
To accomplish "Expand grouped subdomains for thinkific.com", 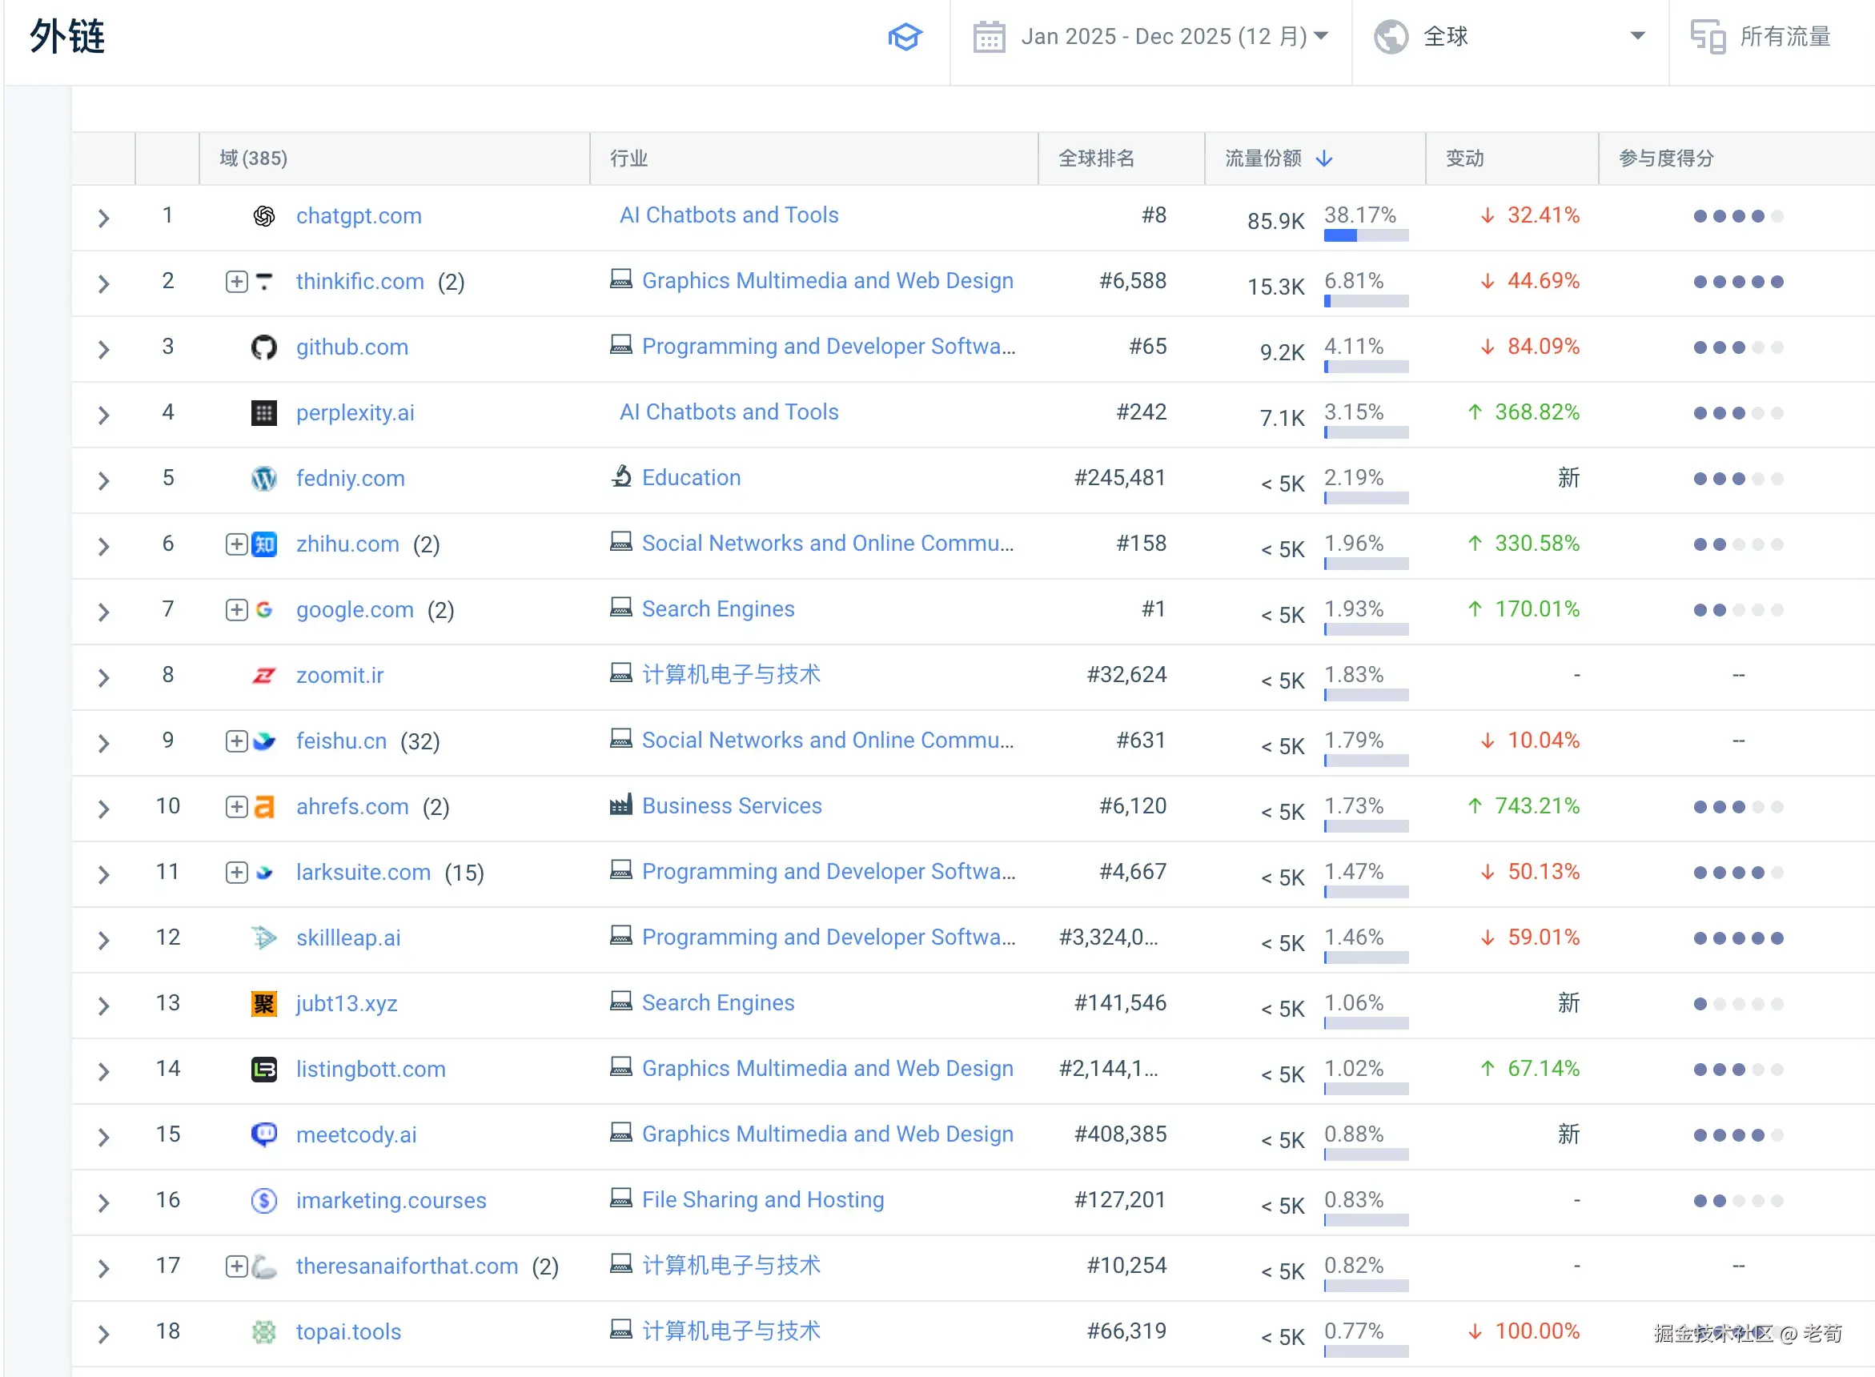I will (237, 282).
